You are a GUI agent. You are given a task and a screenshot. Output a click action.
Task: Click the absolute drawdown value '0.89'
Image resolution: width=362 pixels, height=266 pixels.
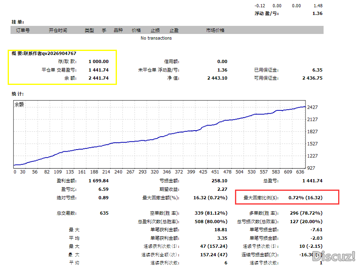tap(104, 198)
